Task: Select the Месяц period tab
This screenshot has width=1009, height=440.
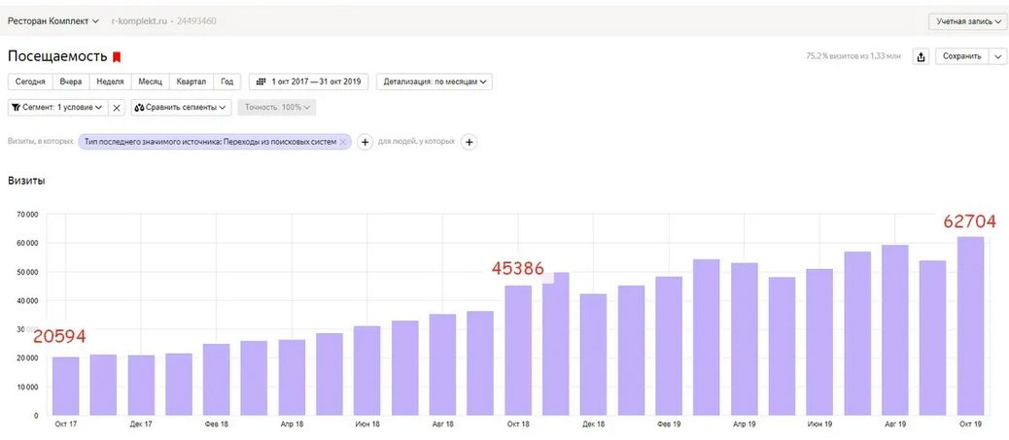Action: 150,82
